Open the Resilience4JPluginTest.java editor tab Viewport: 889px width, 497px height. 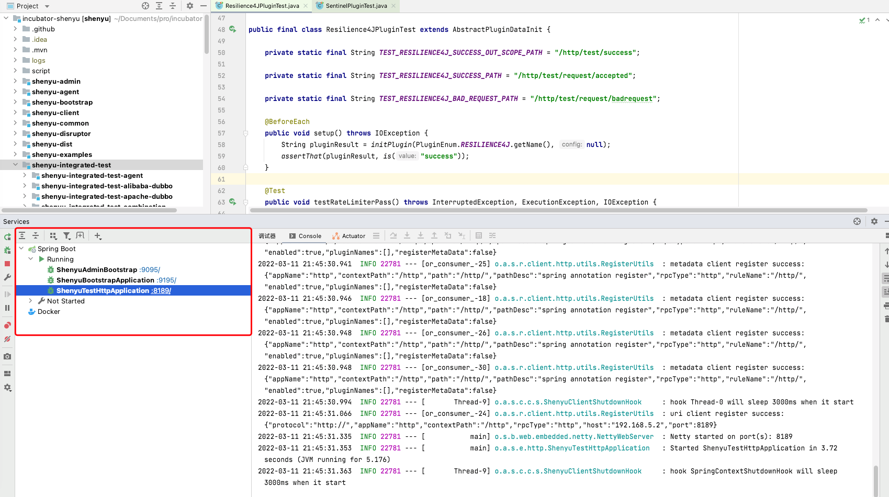262,6
